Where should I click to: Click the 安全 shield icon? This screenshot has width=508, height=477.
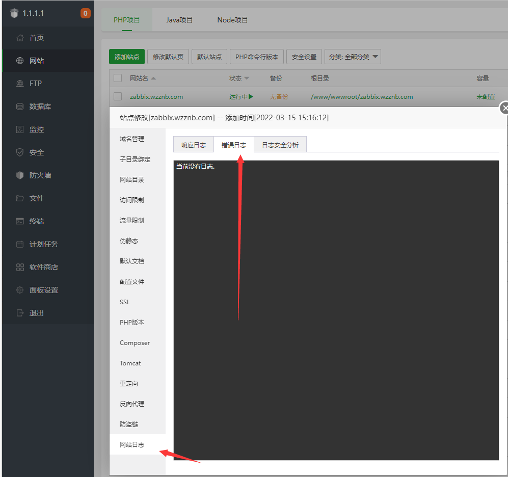(x=20, y=152)
